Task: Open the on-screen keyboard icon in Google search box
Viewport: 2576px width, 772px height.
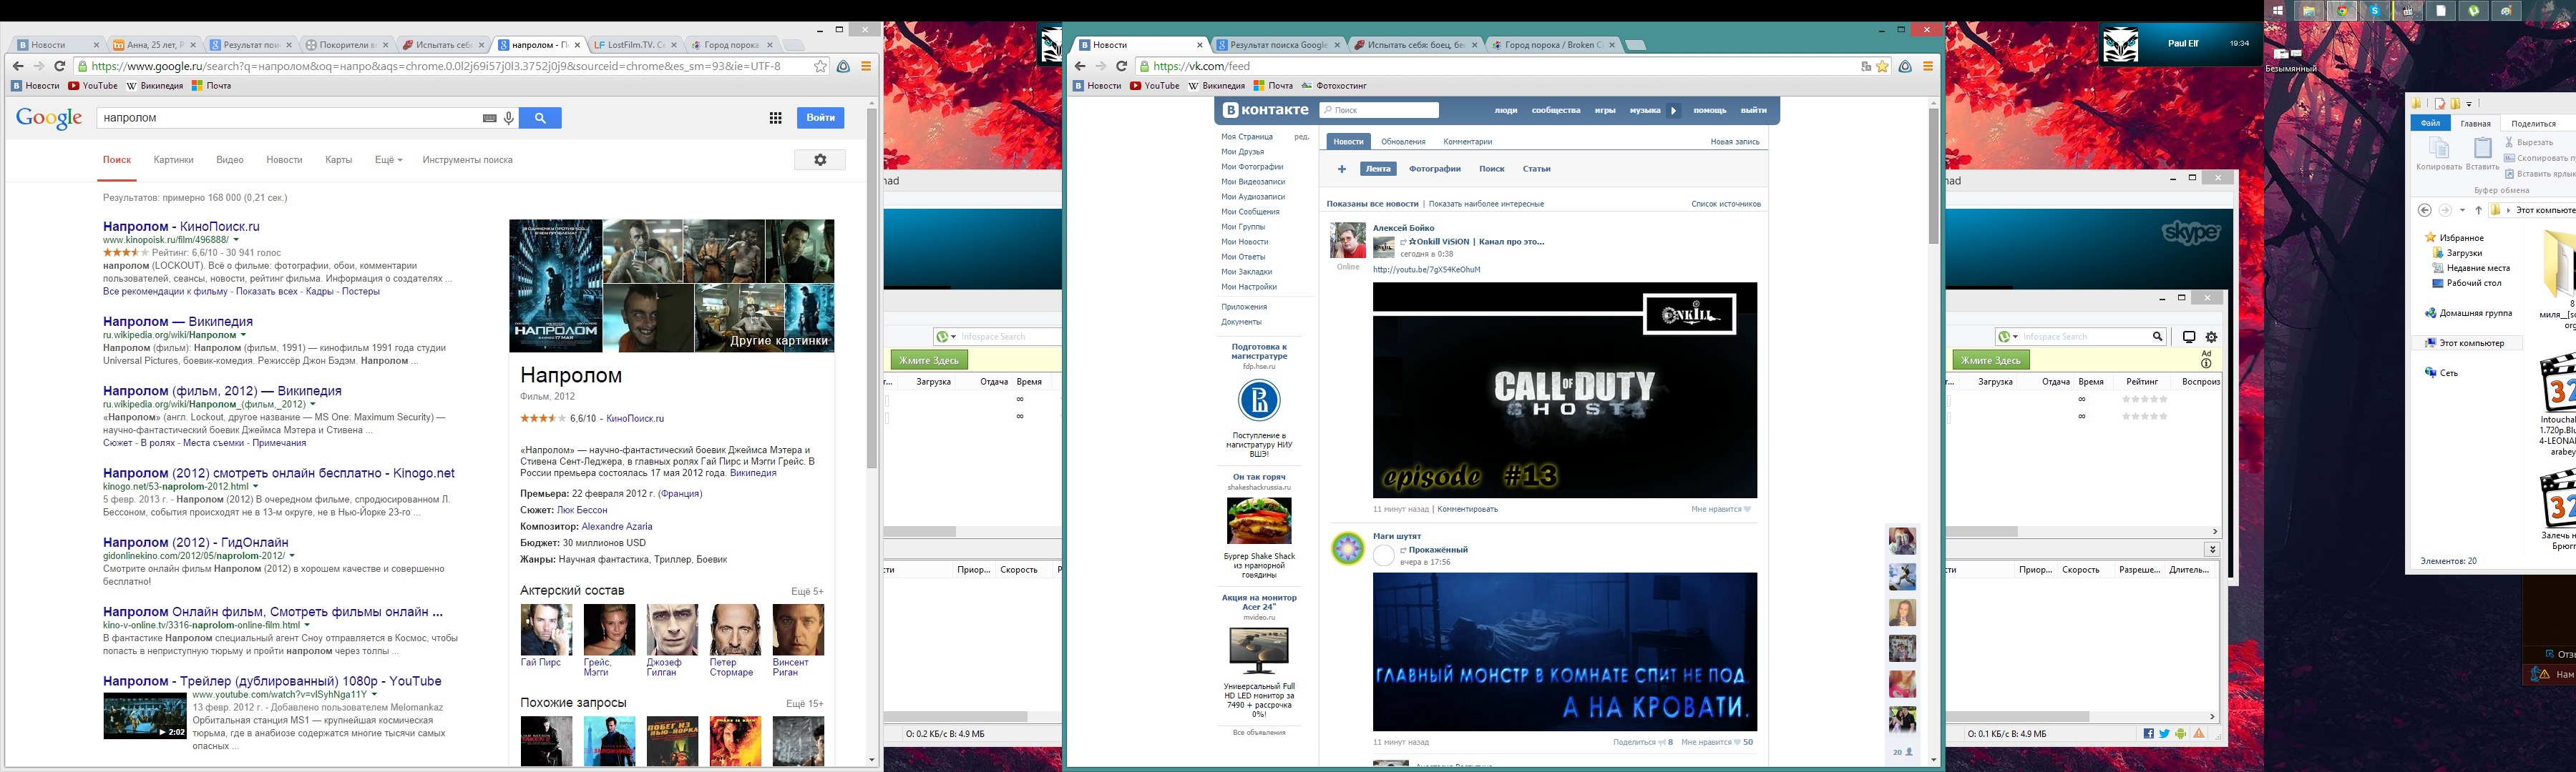Action: (489, 118)
